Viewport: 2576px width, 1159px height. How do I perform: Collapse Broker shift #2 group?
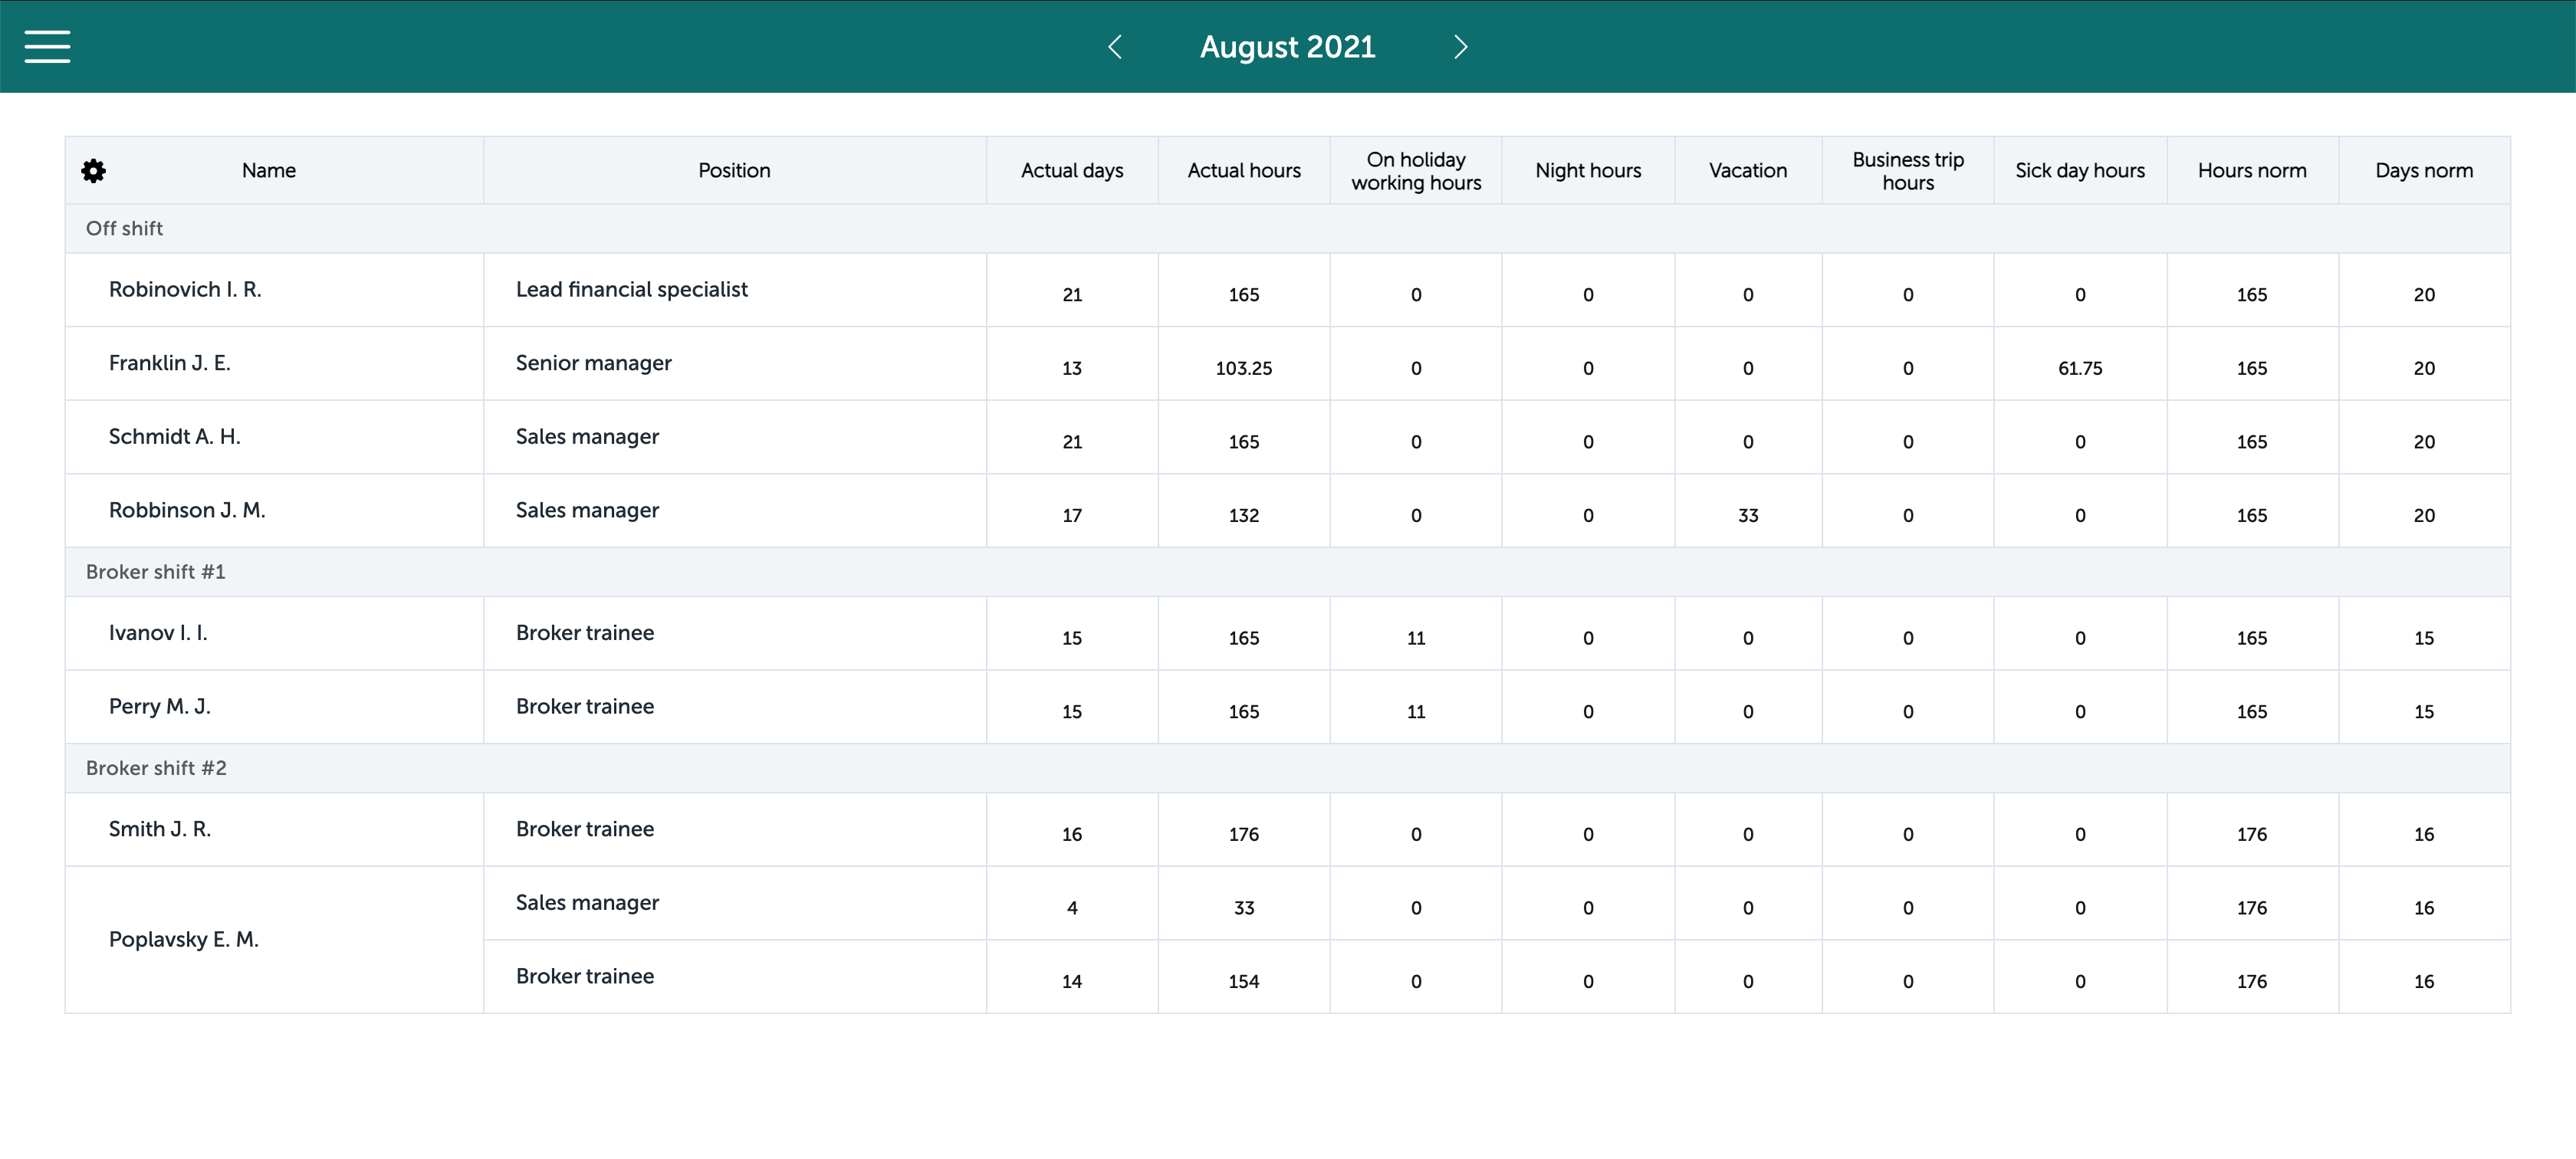click(156, 768)
